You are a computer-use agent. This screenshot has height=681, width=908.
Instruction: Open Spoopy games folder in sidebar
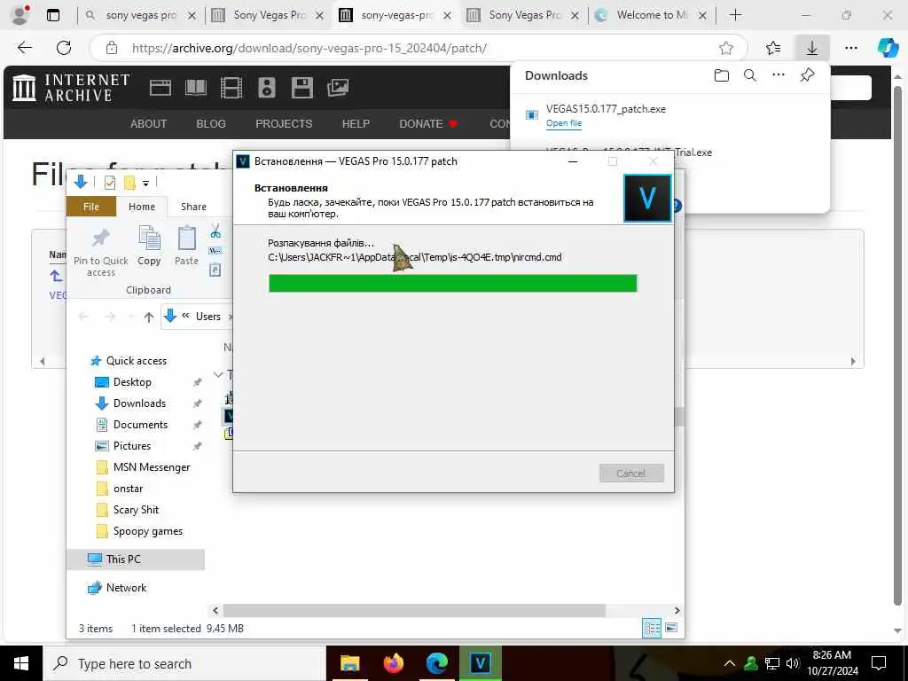pyautogui.click(x=148, y=531)
